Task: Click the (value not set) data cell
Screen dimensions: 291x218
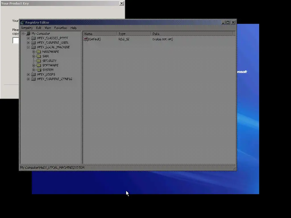Action: pos(163,39)
